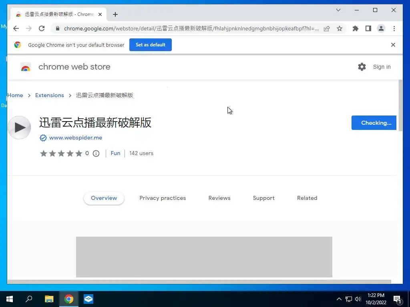Click the verified publisher badge icon
This screenshot has height=307, width=410.
(x=43, y=138)
